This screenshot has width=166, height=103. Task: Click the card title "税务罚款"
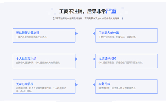coord(104,84)
